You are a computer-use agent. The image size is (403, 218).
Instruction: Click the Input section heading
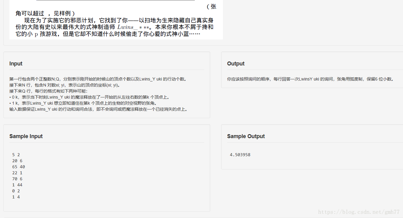16,64
